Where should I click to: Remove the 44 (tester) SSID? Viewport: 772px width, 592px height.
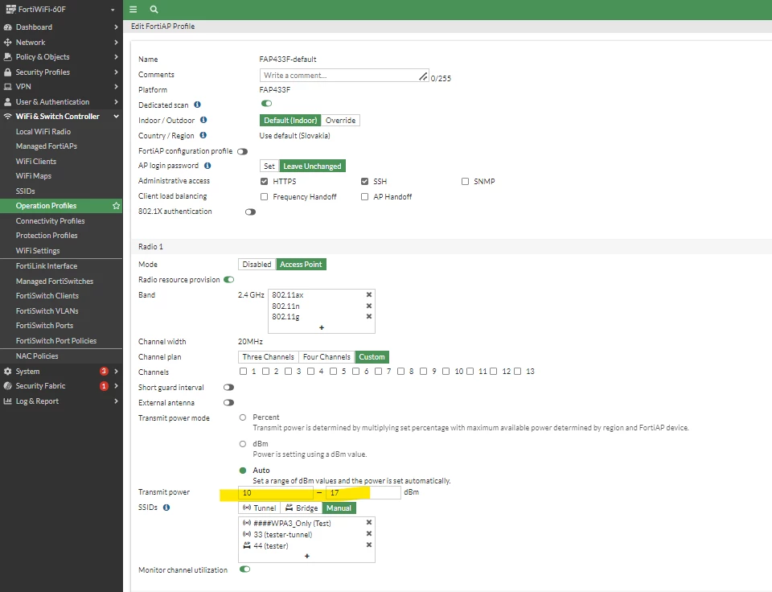click(x=369, y=545)
